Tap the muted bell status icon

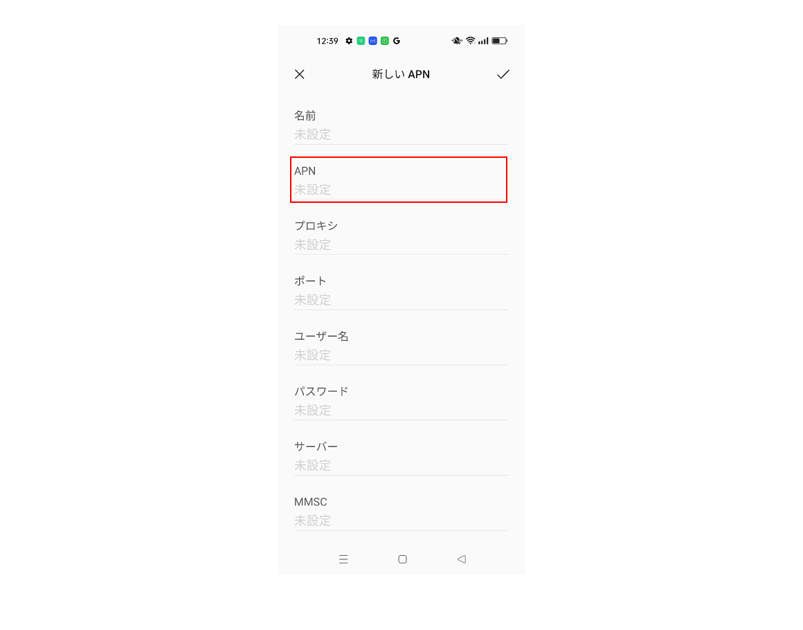click(456, 41)
